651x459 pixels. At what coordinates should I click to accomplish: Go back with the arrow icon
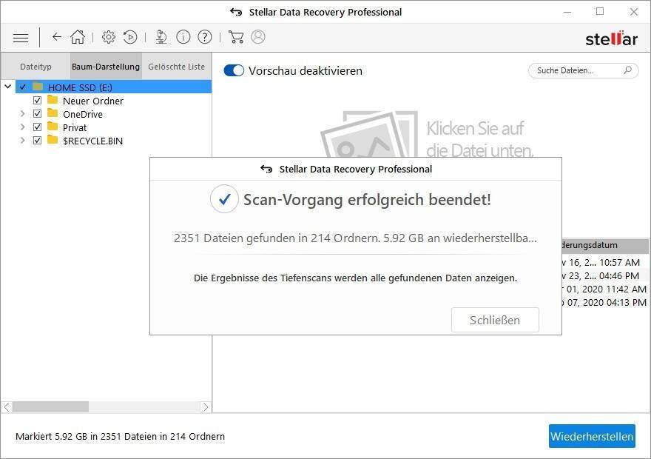(x=57, y=37)
